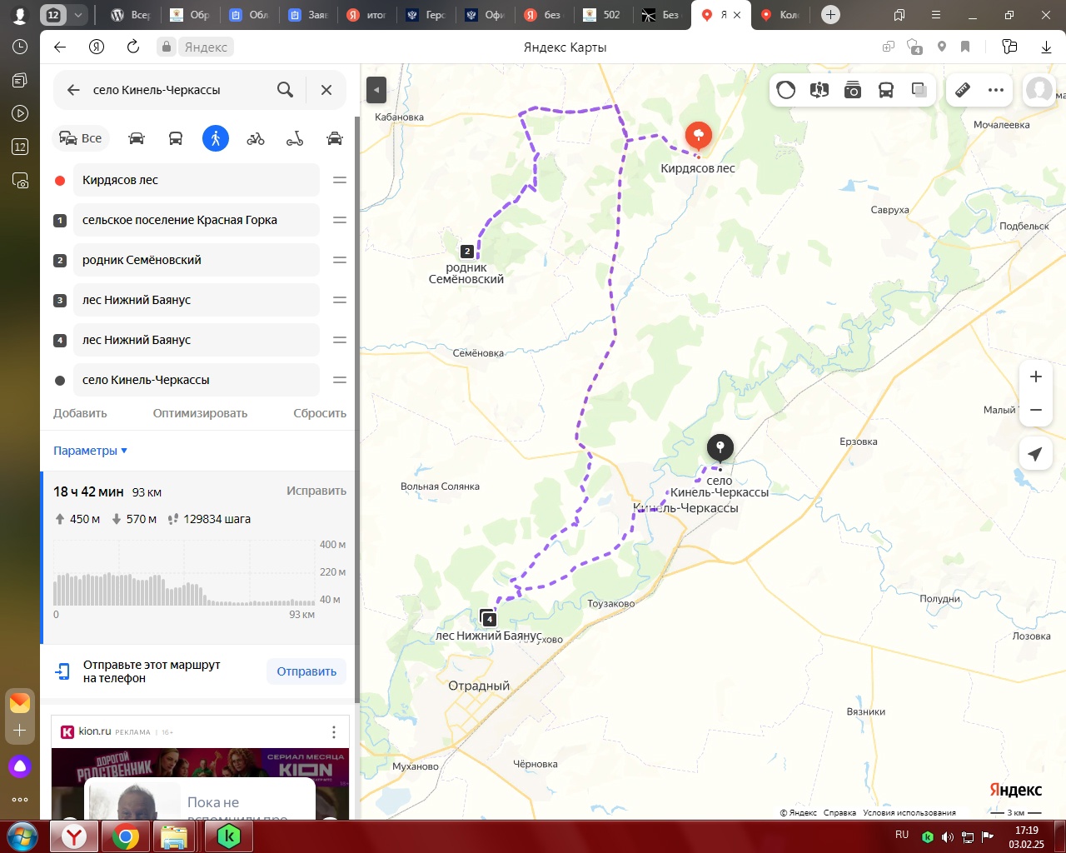
Task: Choose the 'Все' all-transport mode
Action: 81,138
